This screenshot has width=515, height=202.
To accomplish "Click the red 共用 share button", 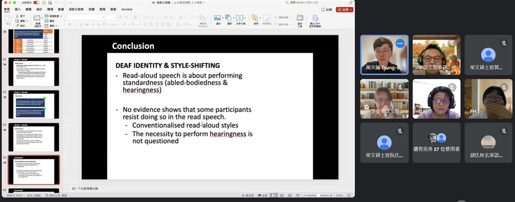I will pos(345,10).
